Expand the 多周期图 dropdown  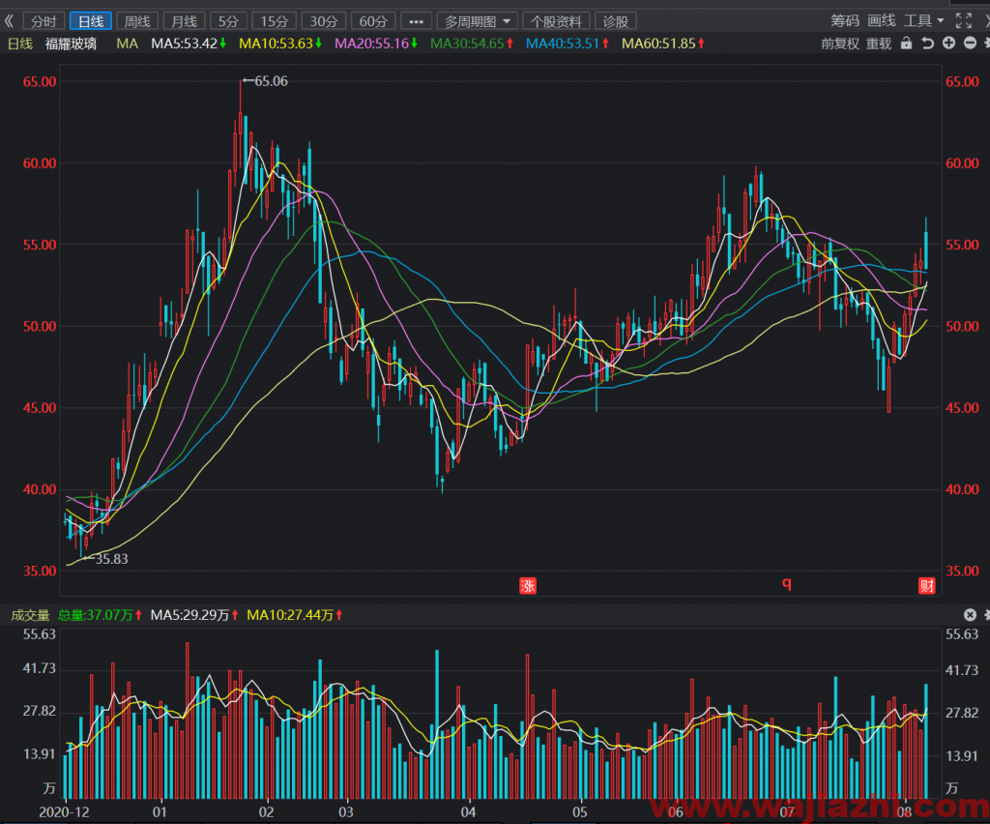point(478,21)
